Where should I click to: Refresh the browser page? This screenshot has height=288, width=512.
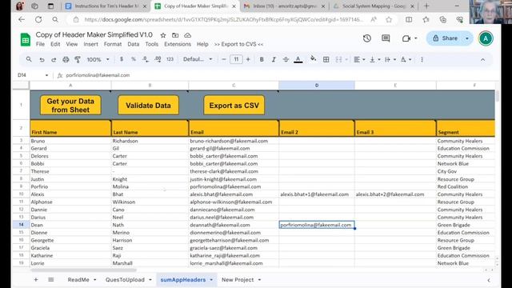pyautogui.click(x=38, y=19)
